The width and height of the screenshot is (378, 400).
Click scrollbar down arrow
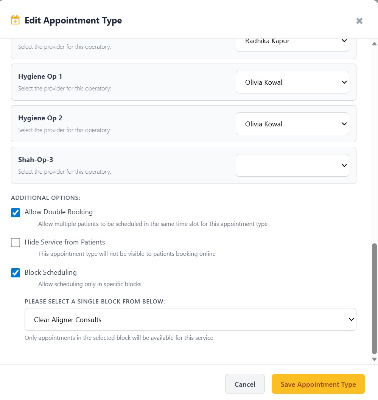tap(375, 359)
